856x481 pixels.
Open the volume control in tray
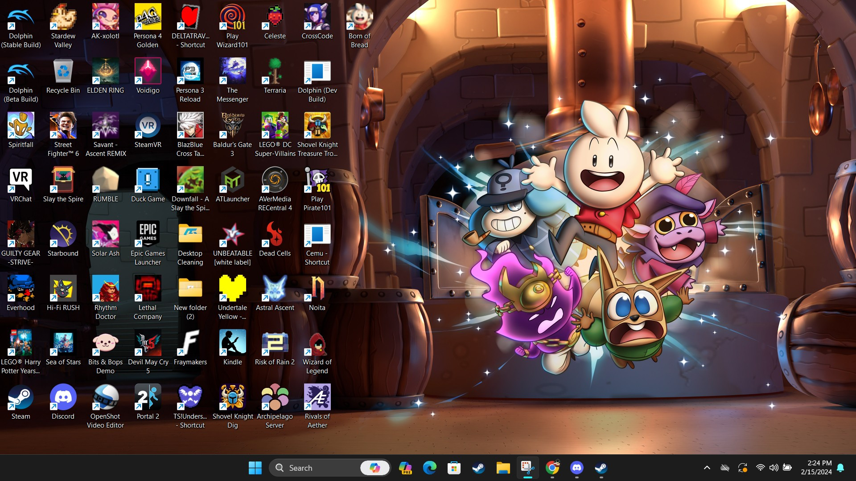point(774,468)
